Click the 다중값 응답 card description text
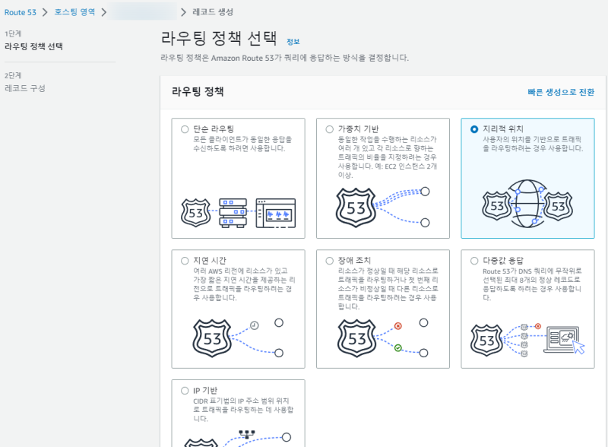 (532, 284)
